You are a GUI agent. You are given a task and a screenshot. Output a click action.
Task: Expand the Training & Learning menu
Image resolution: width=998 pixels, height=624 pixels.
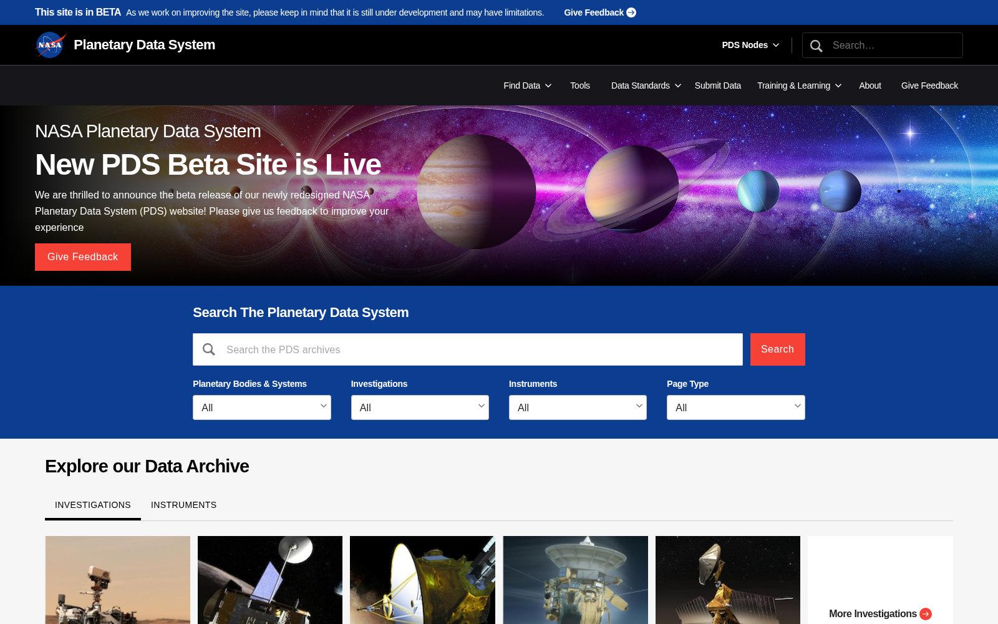(x=800, y=85)
